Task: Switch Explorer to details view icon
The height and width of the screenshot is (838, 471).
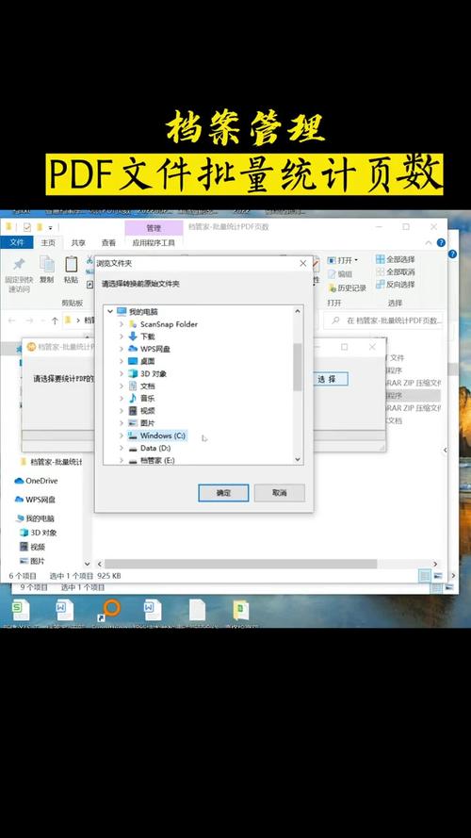Action: coord(425,576)
